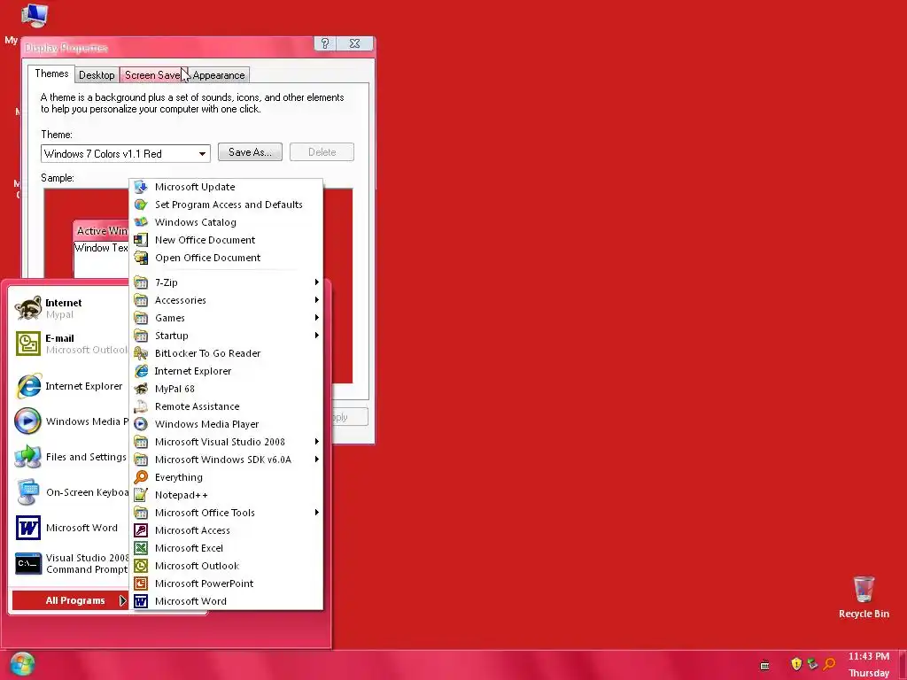
Task: Open Microsoft Outlook in the programs list
Action: point(226,566)
